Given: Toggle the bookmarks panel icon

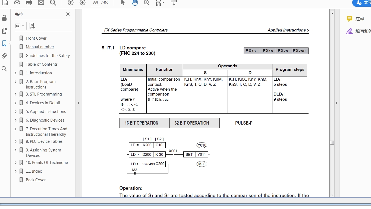Looking at the screenshot, I should click(4, 43).
